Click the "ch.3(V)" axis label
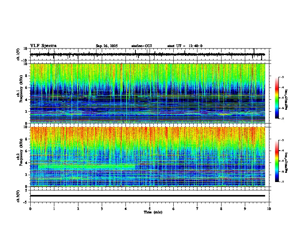Image resolution: width=303 pixels, height=234 pixels. point(18,197)
